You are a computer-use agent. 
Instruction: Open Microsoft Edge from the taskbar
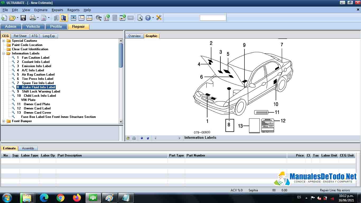[x=44, y=198]
